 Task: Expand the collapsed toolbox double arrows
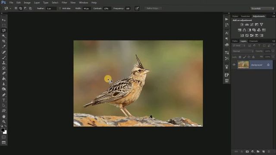pyautogui.click(x=2, y=13)
